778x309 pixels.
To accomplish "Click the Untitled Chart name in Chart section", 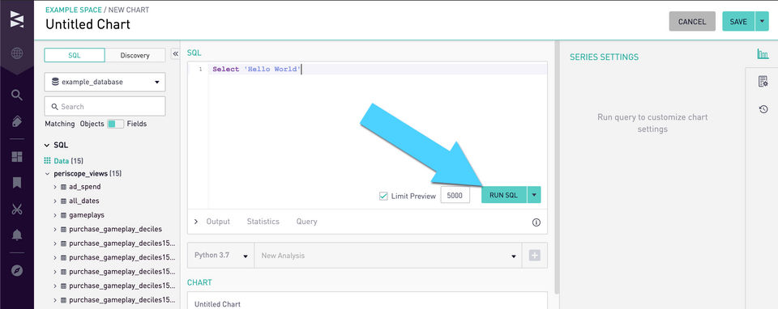I will click(x=217, y=303).
